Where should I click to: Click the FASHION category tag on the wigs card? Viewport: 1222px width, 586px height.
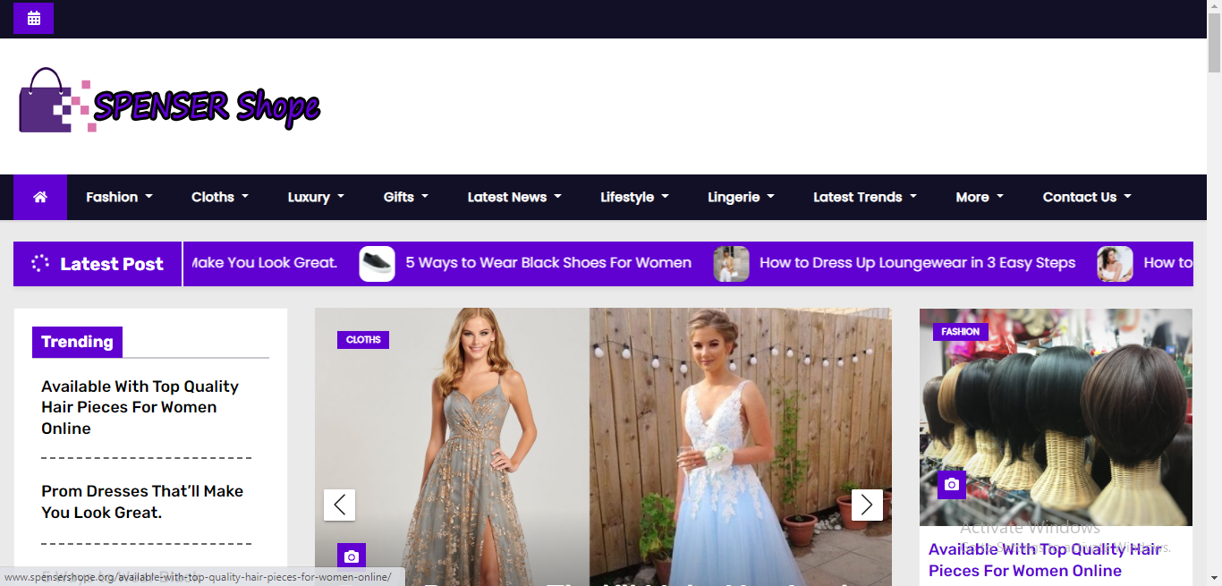[x=961, y=332]
